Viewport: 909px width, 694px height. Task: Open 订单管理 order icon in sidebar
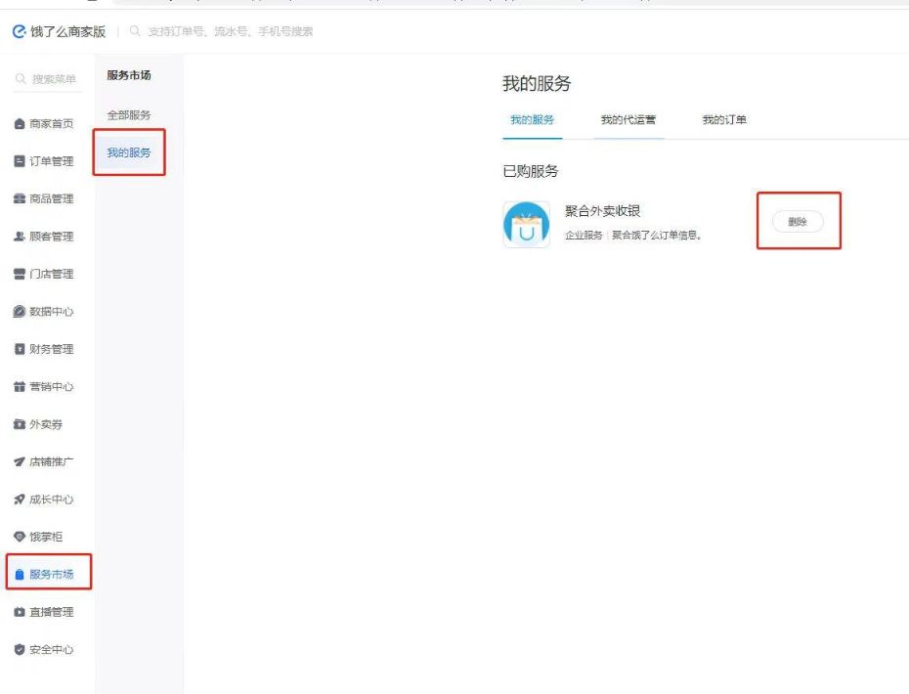[20, 161]
